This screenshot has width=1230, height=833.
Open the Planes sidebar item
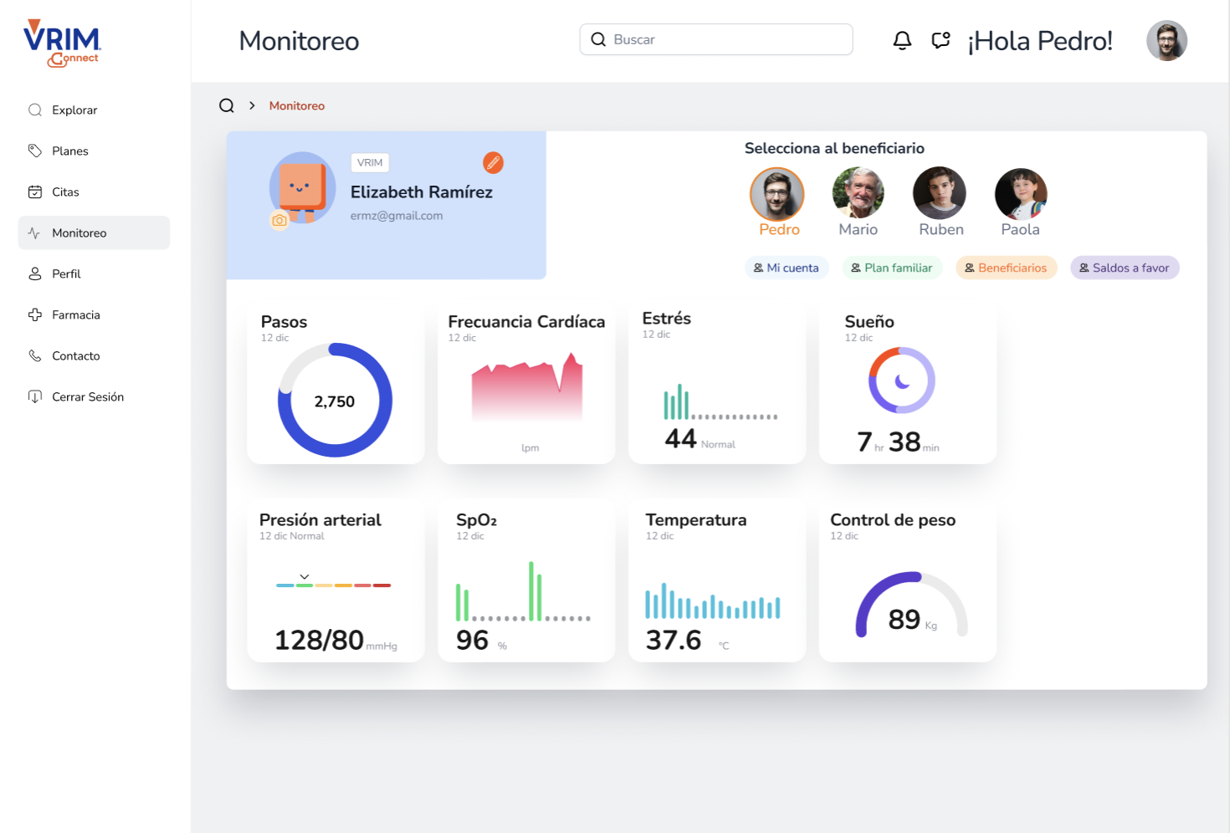click(x=69, y=151)
